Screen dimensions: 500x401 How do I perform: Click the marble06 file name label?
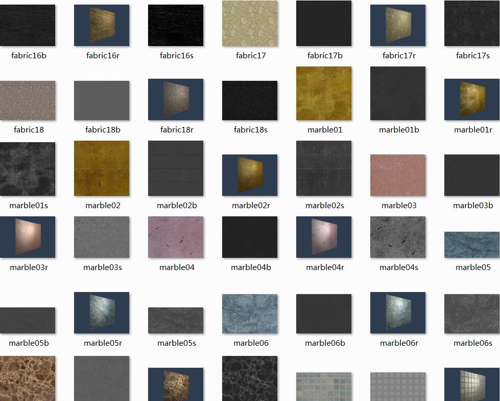251,343
